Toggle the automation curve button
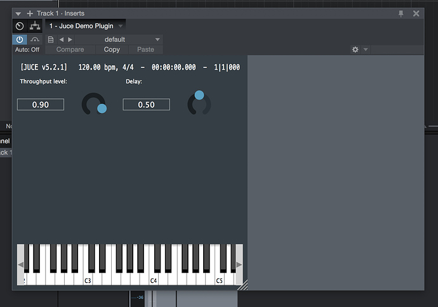The height and width of the screenshot is (307, 438). point(35,39)
